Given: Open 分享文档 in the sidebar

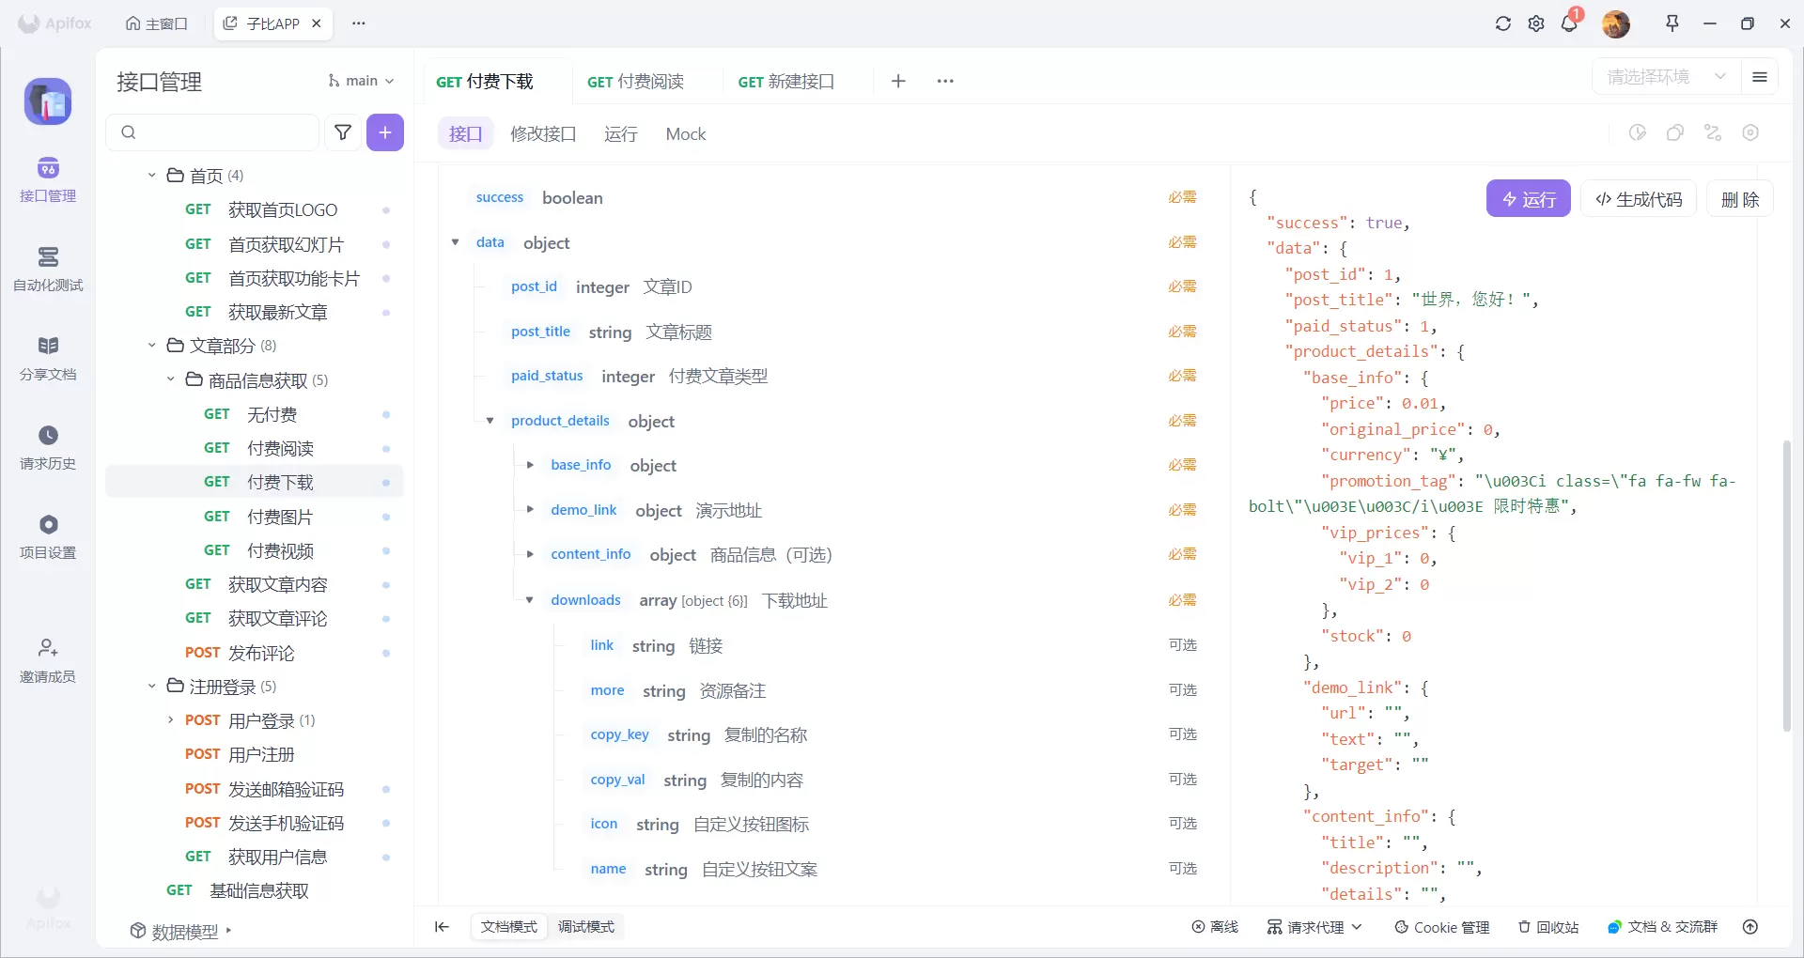Looking at the screenshot, I should coord(48,347).
